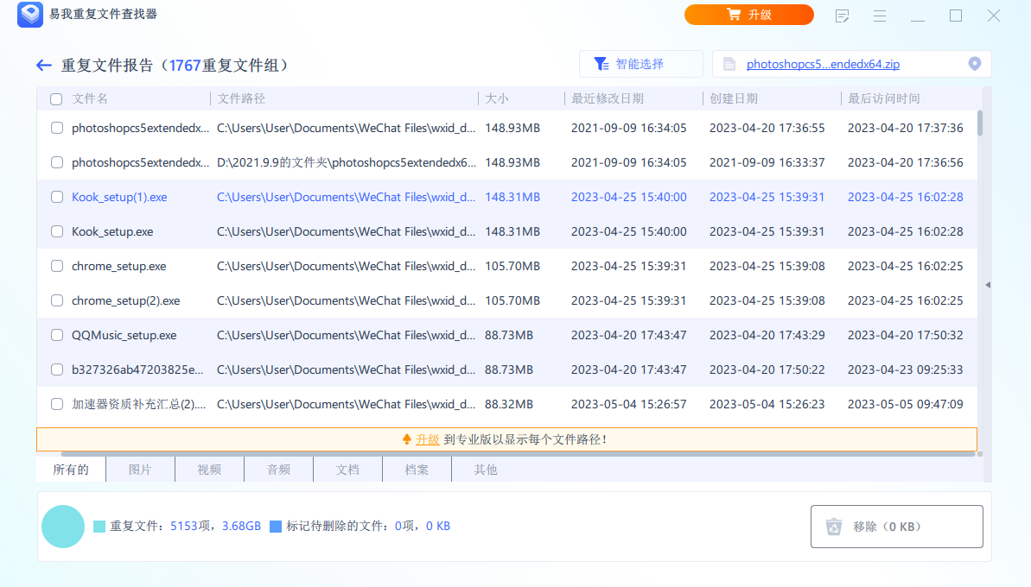This screenshot has height=587, width=1031.
Task: Open the hamburger menu icon
Action: click(x=880, y=16)
